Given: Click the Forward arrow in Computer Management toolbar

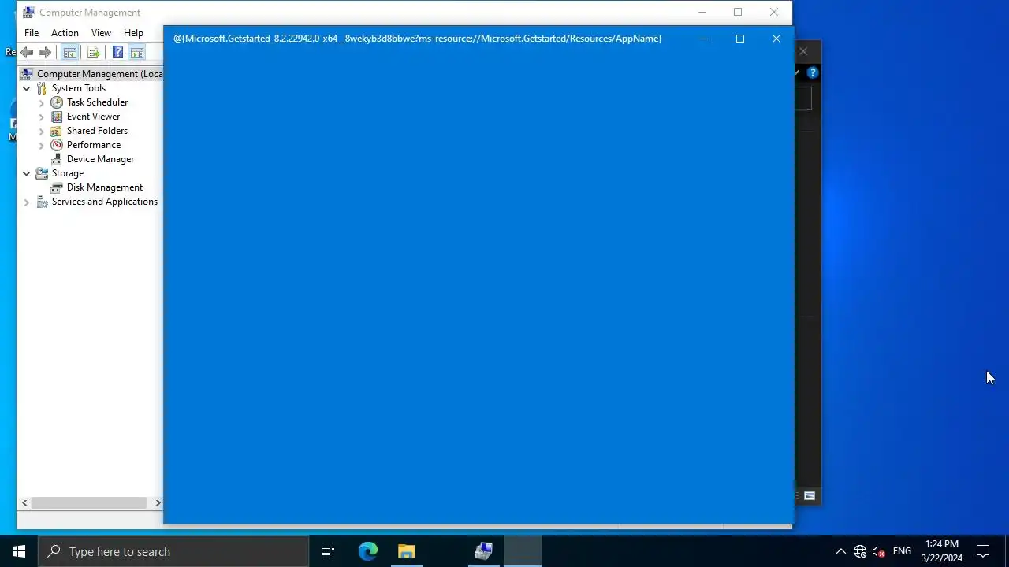Looking at the screenshot, I should pyautogui.click(x=45, y=53).
